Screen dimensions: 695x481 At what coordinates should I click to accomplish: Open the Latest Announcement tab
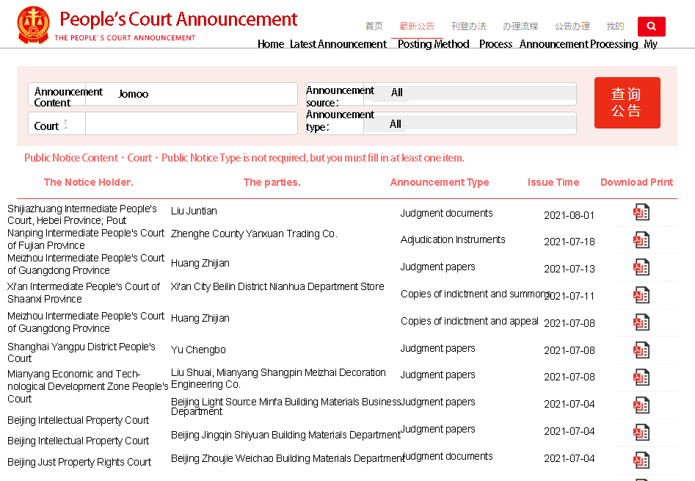tap(416, 27)
